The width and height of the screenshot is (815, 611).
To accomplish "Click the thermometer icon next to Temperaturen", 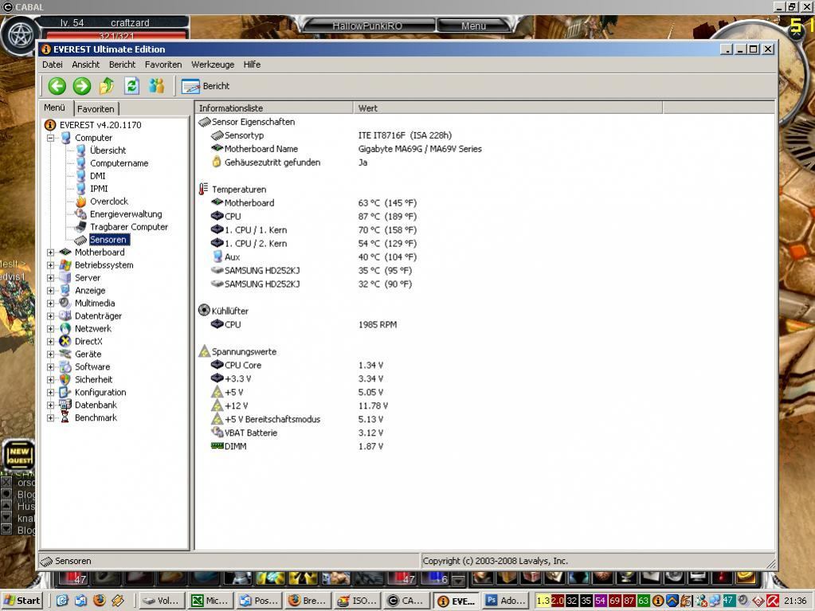I will (x=203, y=189).
